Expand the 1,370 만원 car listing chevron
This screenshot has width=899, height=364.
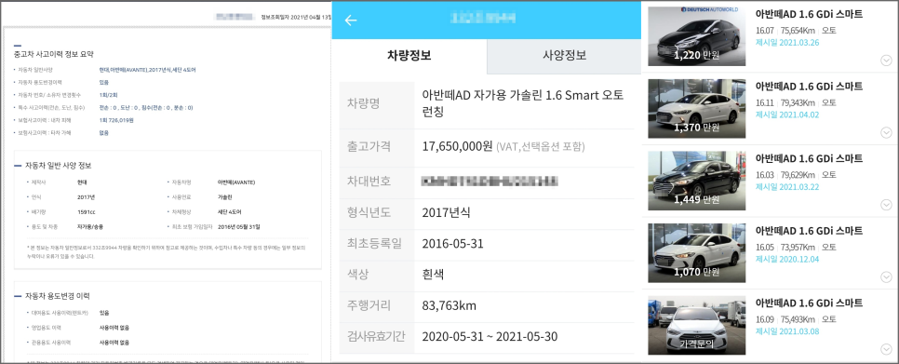click(886, 132)
